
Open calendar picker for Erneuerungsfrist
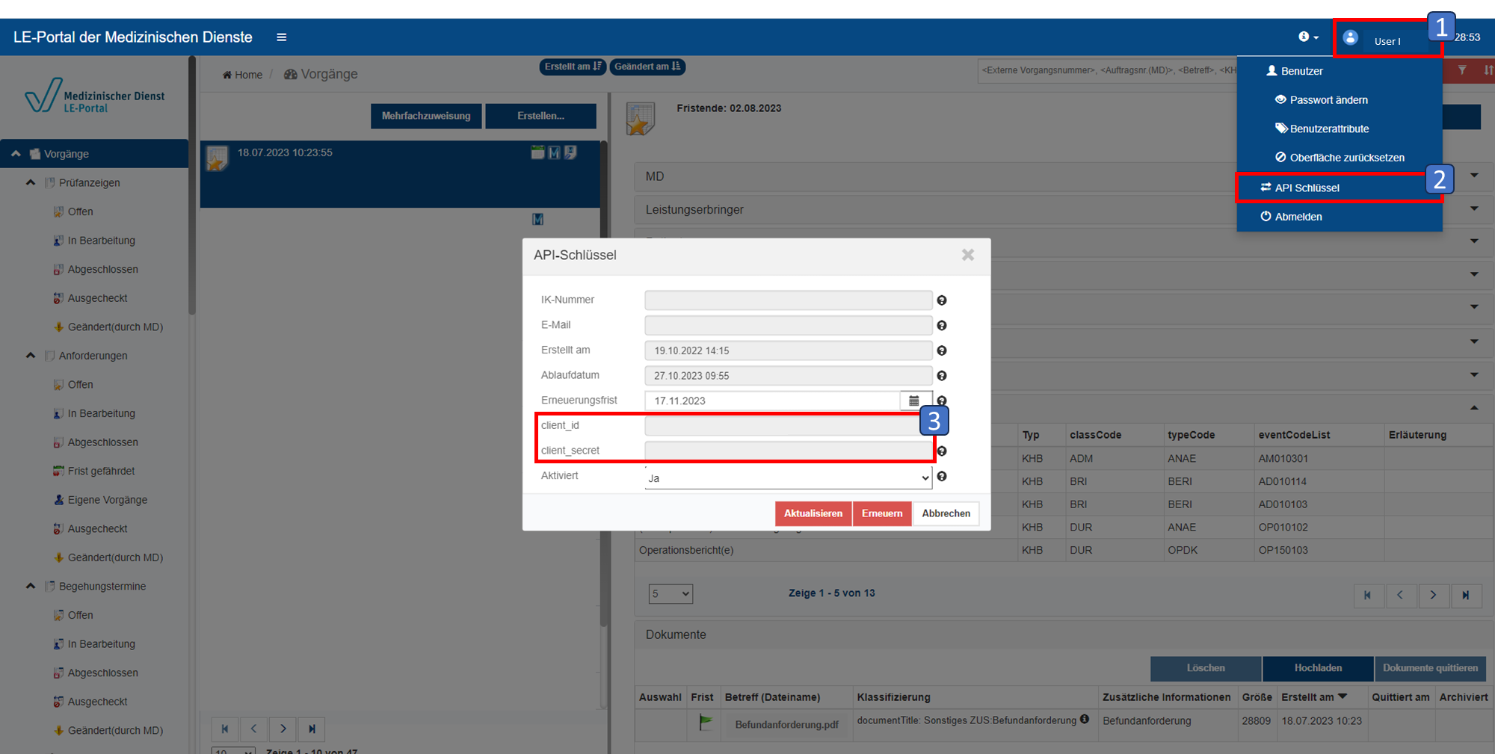[x=914, y=401]
